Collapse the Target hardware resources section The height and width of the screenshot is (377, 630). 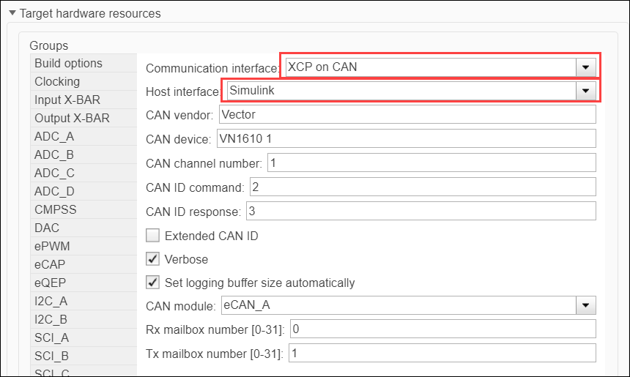tap(12, 13)
